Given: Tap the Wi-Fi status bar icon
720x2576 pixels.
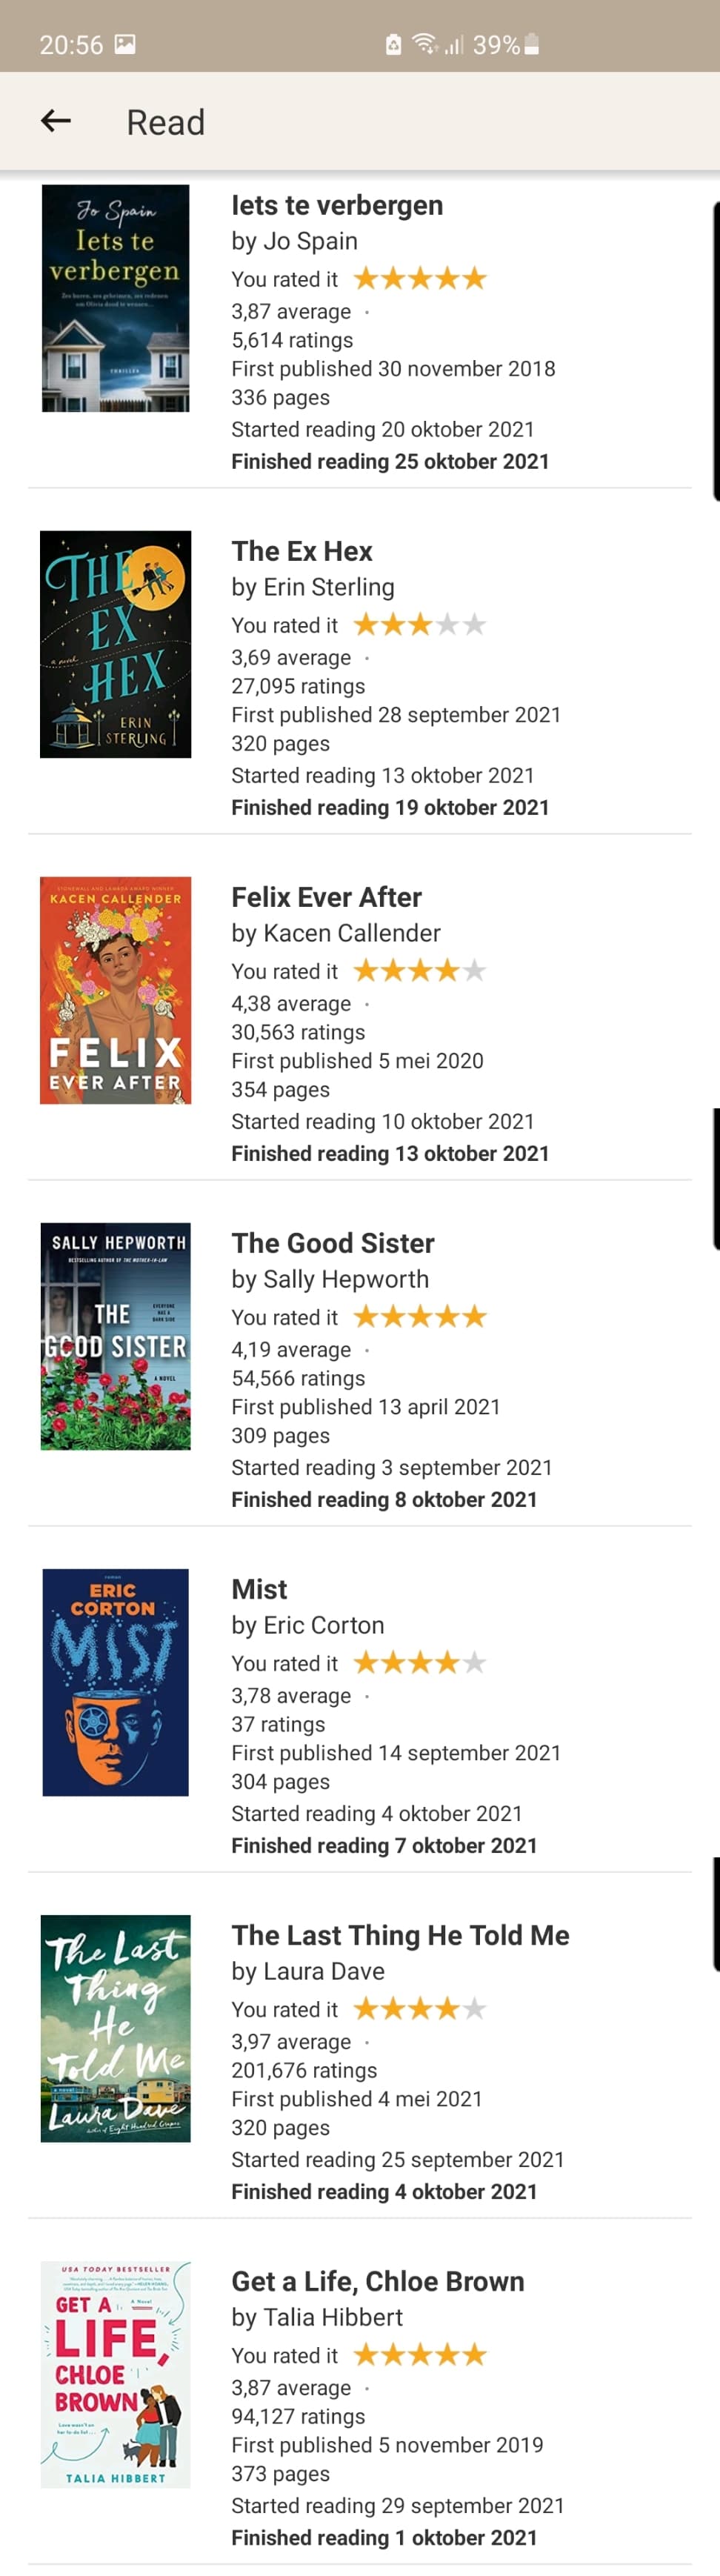Looking at the screenshot, I should (x=426, y=44).
